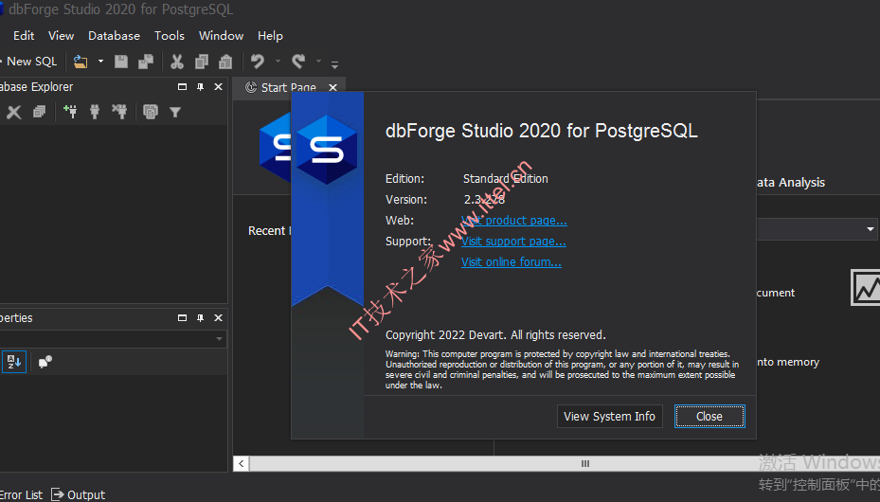Close the Properties panel
880x502 pixels.
click(218, 318)
